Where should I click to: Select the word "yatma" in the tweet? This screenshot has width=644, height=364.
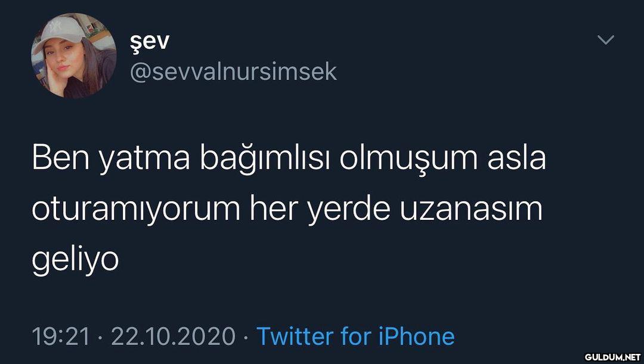144,160
